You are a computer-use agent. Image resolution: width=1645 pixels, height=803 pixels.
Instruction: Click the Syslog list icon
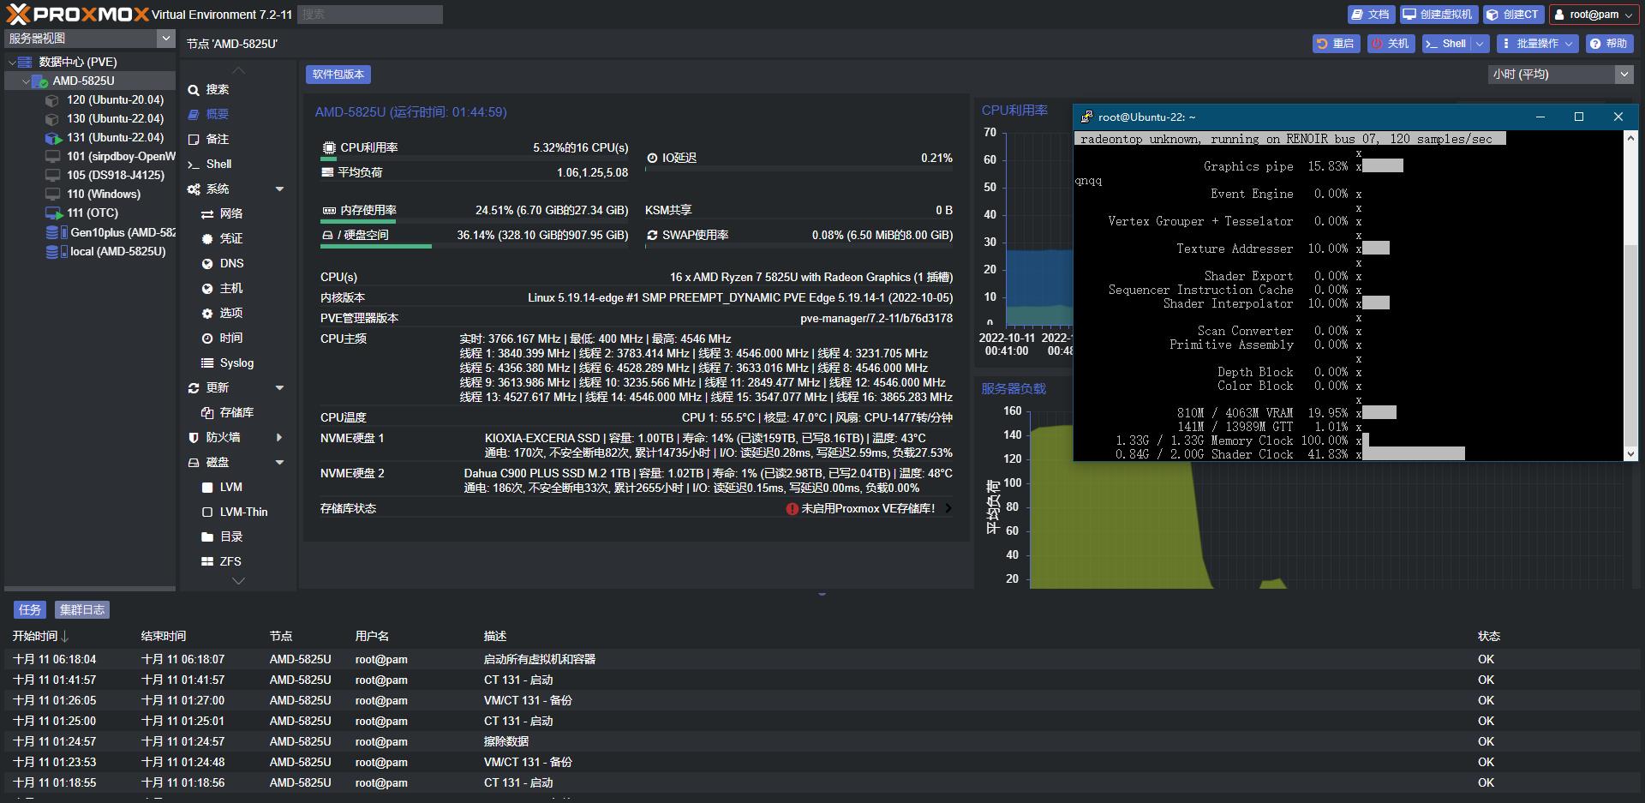pos(207,363)
